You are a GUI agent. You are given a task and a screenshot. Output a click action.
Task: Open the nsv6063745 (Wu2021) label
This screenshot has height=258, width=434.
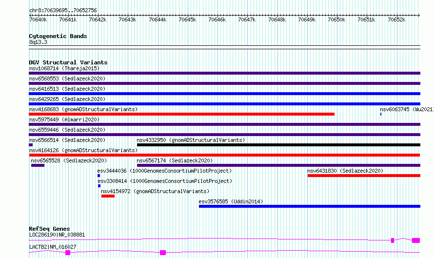pyautogui.click(x=407, y=109)
